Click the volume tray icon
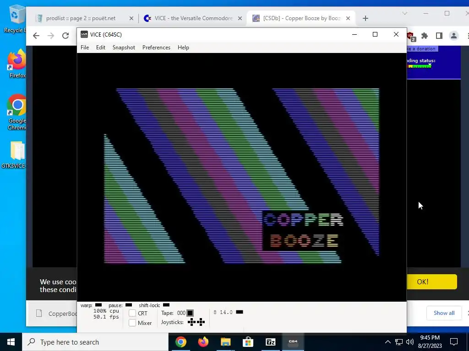 click(x=410, y=342)
